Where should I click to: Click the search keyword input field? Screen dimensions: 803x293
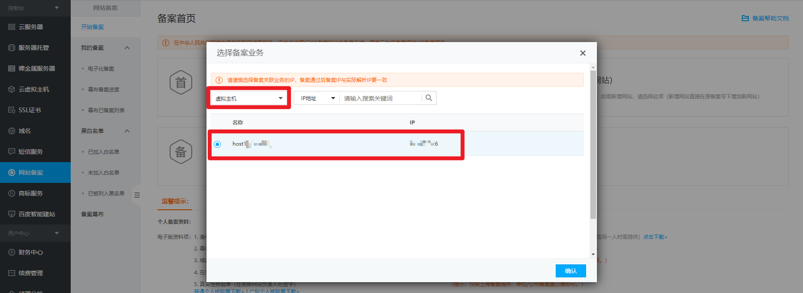[381, 98]
